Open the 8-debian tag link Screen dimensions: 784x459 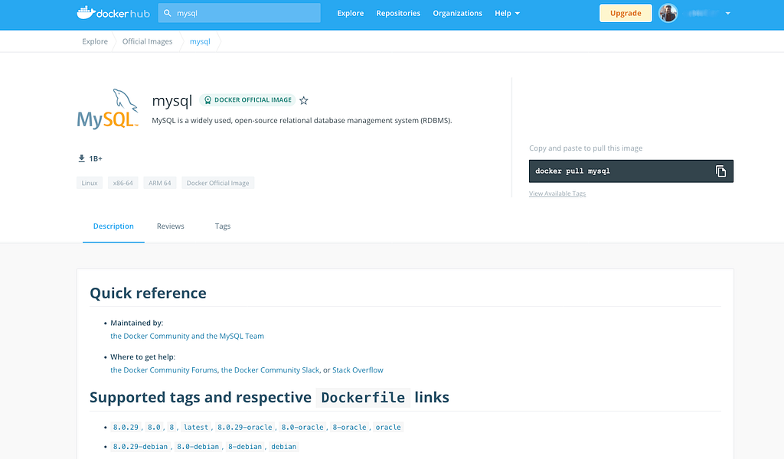tap(245, 447)
